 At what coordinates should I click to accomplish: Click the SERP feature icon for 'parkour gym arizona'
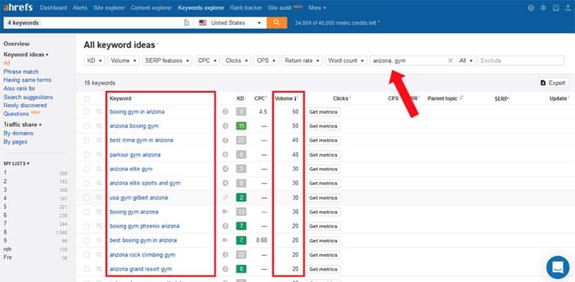[225, 154]
